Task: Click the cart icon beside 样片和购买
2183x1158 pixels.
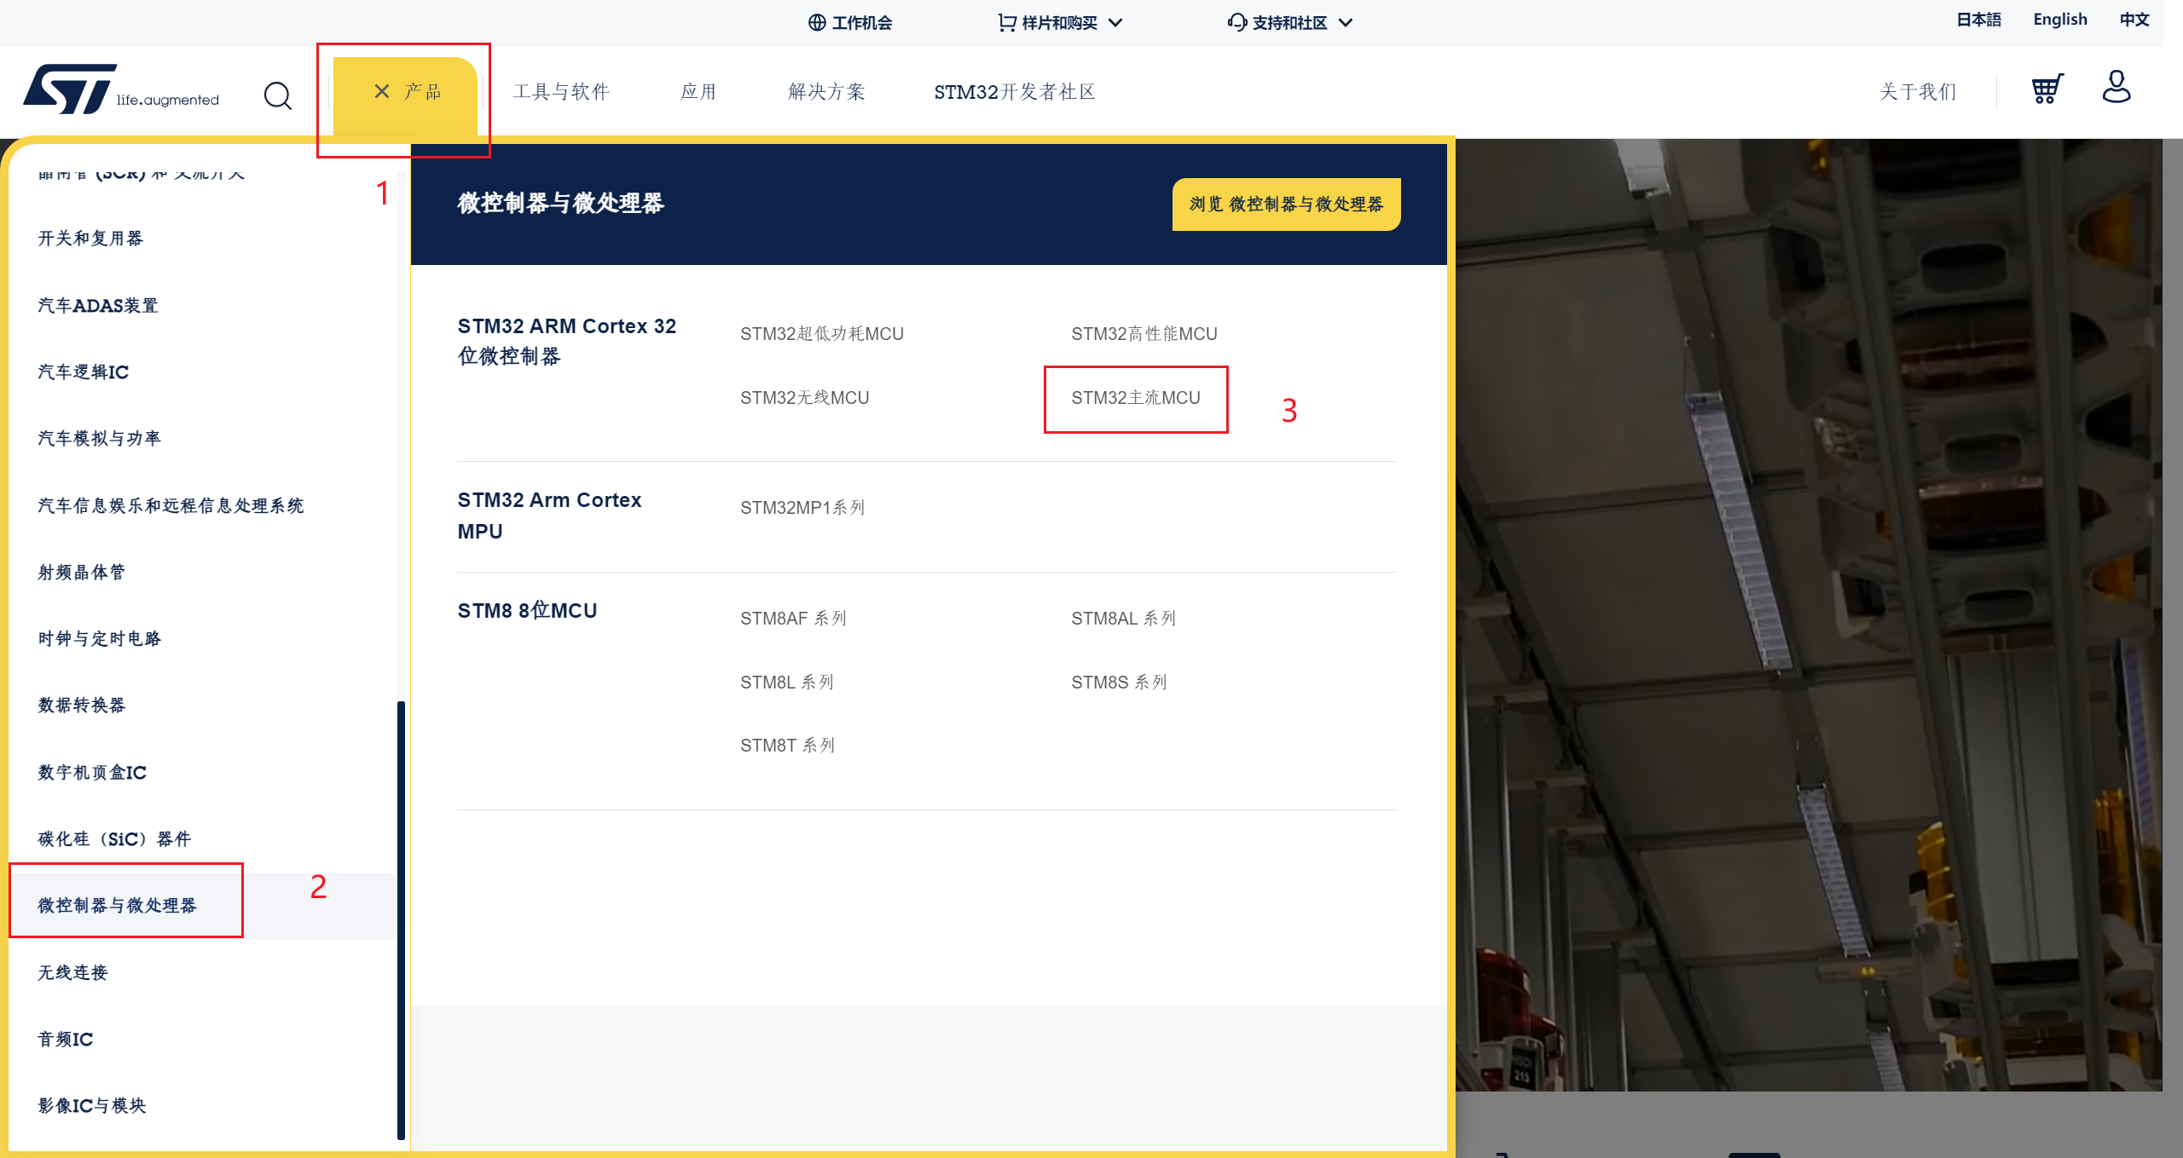Action: point(1007,22)
